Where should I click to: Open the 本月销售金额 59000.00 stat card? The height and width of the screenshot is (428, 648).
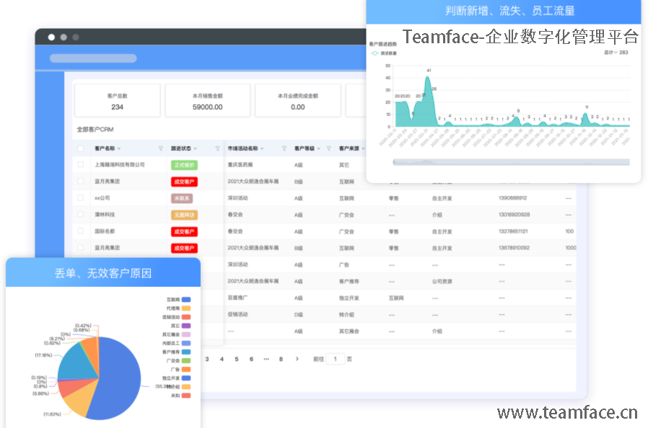(x=207, y=101)
